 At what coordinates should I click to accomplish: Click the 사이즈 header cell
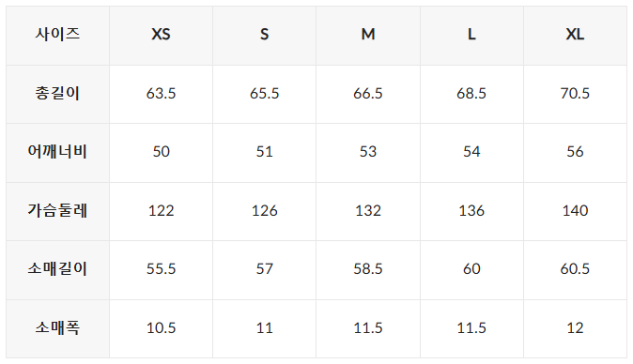click(x=57, y=34)
